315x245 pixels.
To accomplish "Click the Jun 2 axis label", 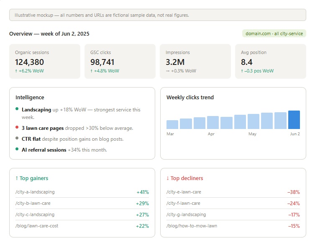I will [295, 134].
